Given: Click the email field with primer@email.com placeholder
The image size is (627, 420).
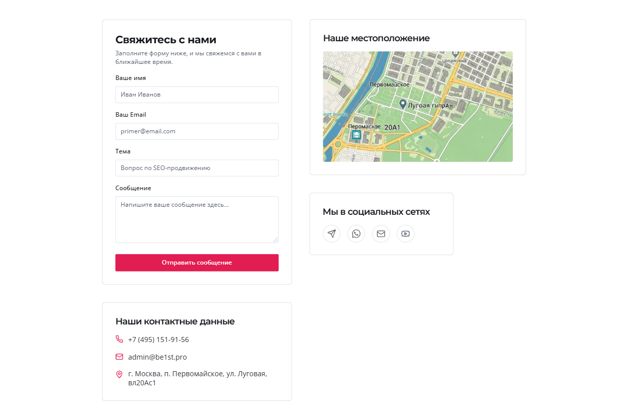Looking at the screenshot, I should point(197,131).
